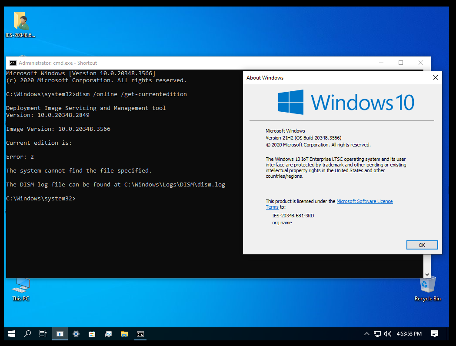
Task: Maximize the cmd.exe window
Action: [x=401, y=63]
